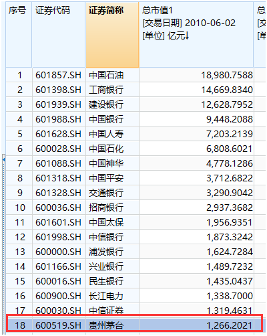Viewport: 267px width, 336px height.
Task: Select cell 贵州茅台
Action: pyautogui.click(x=112, y=325)
